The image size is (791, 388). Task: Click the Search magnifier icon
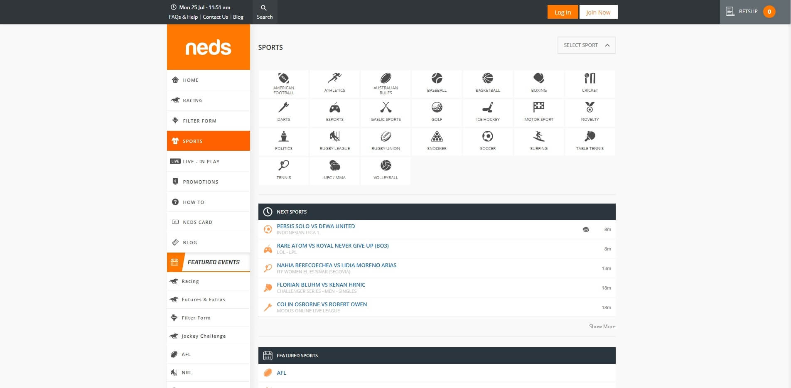[264, 8]
